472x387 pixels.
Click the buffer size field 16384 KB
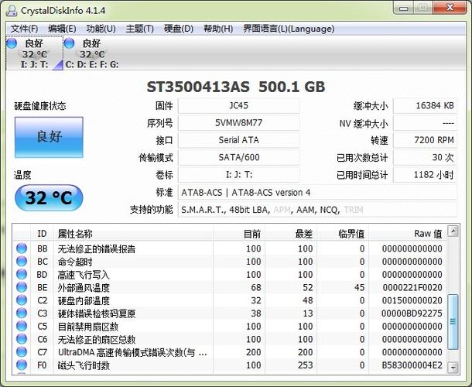click(x=426, y=106)
